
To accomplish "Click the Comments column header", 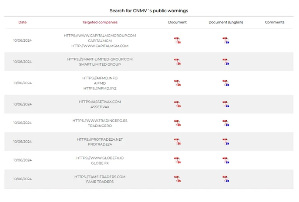I will point(275,22).
